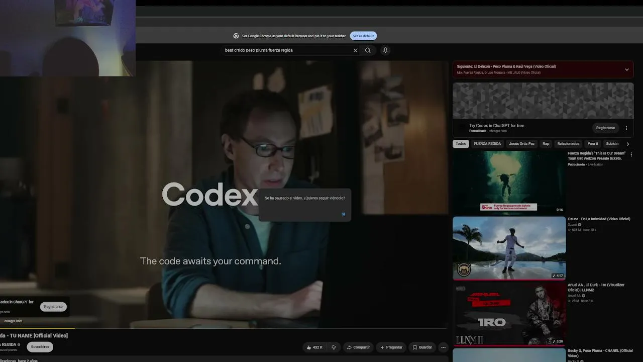Open options menu for the Codex sponsored ad
The height and width of the screenshot is (362, 643).
click(x=626, y=128)
